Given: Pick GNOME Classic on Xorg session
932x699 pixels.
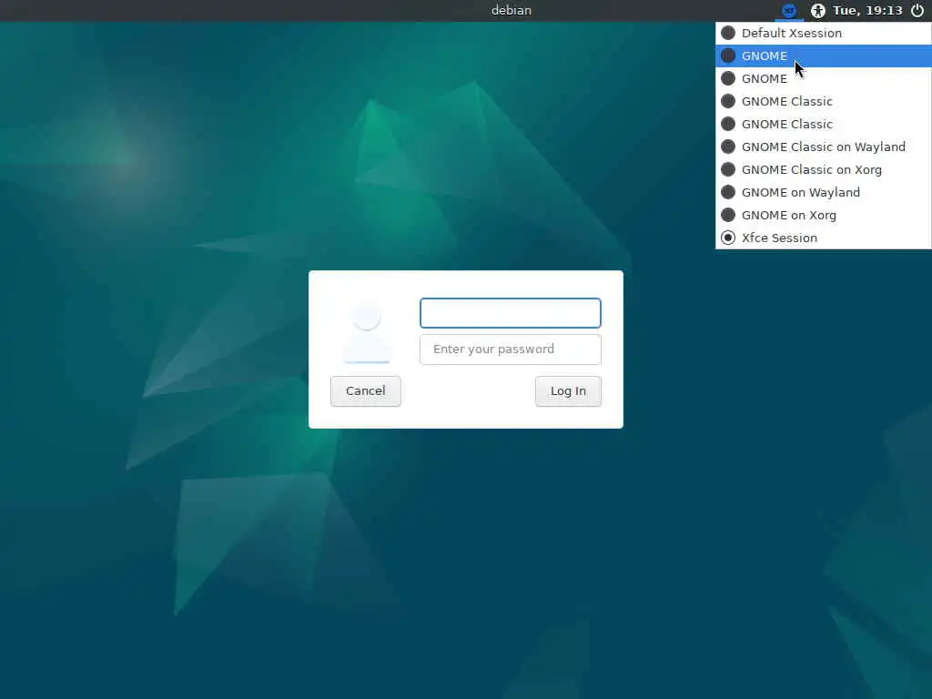Looking at the screenshot, I should coord(823,169).
